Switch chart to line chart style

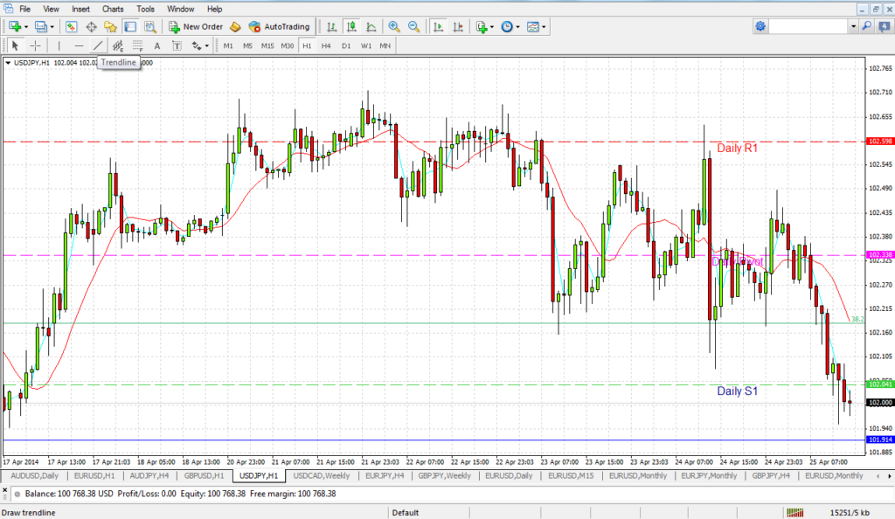point(371,27)
